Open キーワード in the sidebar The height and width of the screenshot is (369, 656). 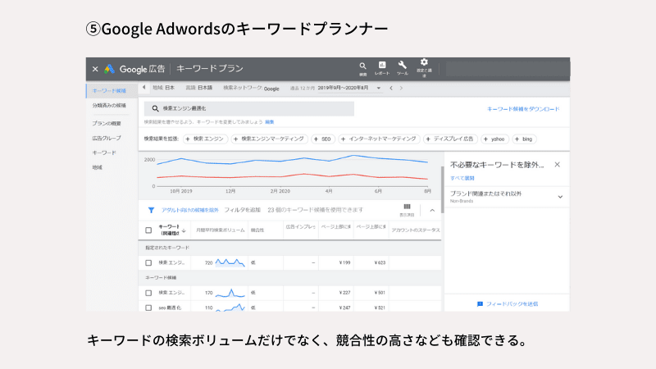(x=104, y=153)
